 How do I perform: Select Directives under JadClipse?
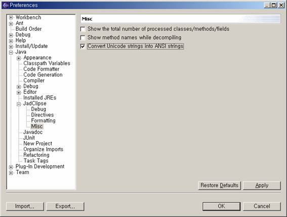point(43,115)
